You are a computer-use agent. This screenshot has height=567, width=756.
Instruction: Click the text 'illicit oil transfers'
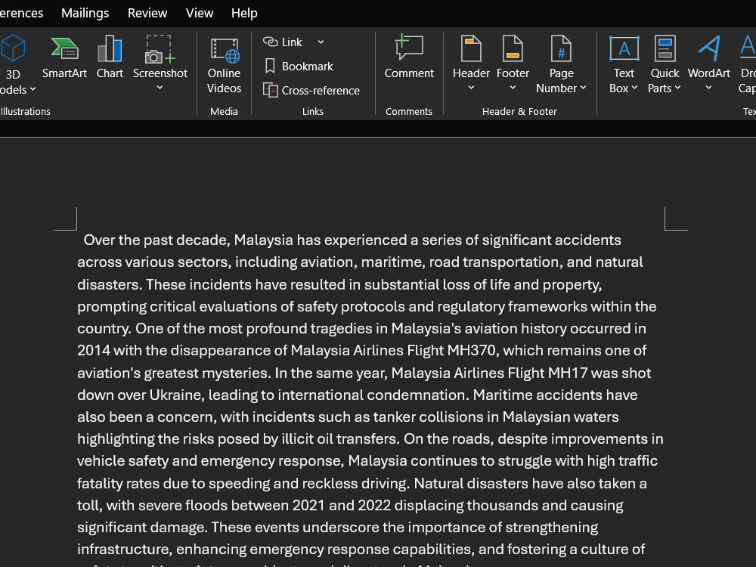(x=340, y=439)
